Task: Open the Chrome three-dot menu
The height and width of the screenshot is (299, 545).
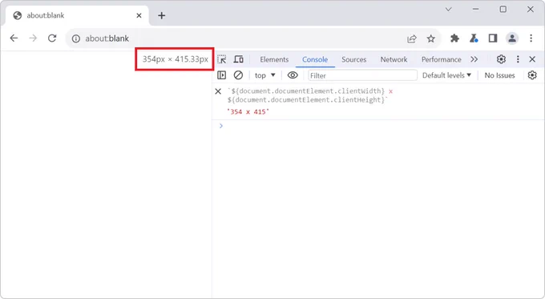Action: 531,38
